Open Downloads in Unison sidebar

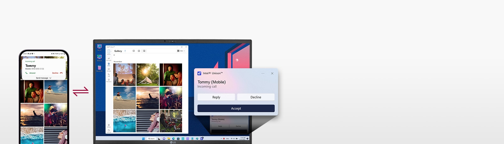pyautogui.click(x=109, y=131)
